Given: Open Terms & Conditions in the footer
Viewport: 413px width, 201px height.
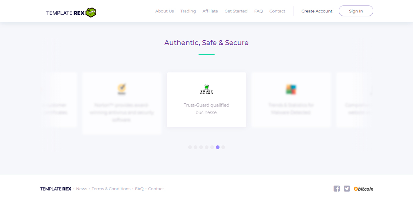Looking at the screenshot, I should pyautogui.click(x=111, y=189).
